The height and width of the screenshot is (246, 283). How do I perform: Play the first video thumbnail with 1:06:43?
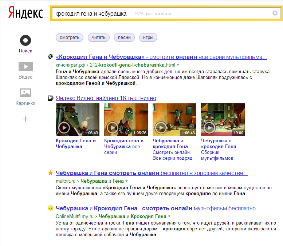78,120
